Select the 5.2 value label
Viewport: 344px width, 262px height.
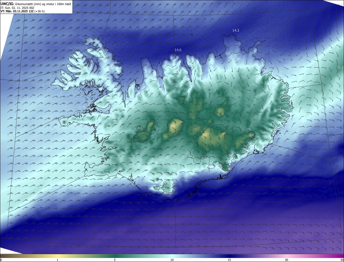[264, 83]
